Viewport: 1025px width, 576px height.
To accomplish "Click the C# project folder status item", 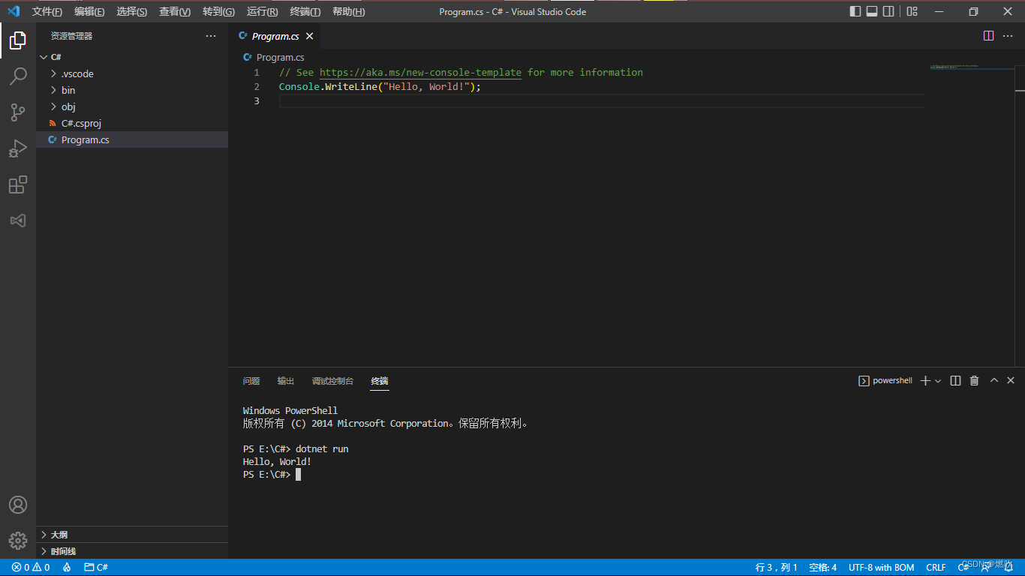I will (96, 568).
